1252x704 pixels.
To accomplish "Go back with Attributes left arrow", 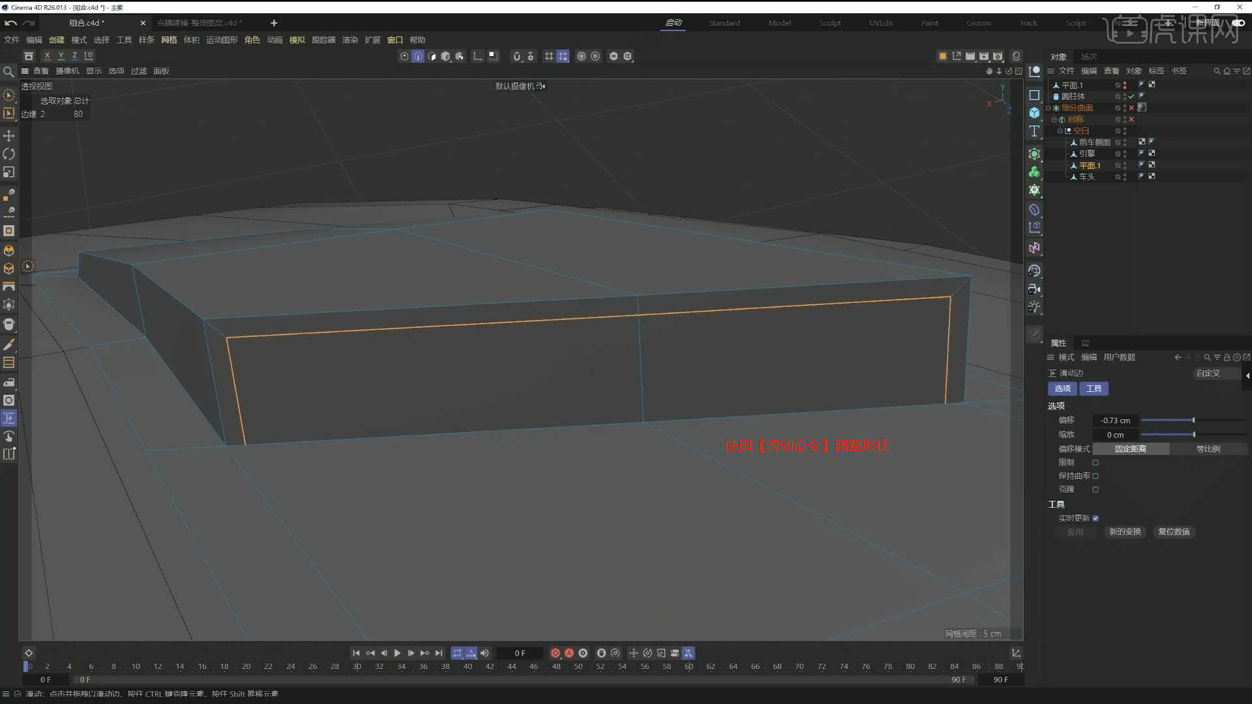I will coord(1178,357).
